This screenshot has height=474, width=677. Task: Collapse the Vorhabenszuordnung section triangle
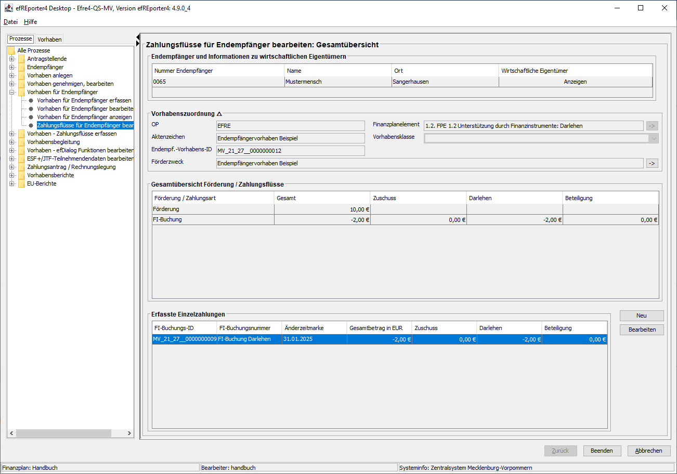[219, 114]
